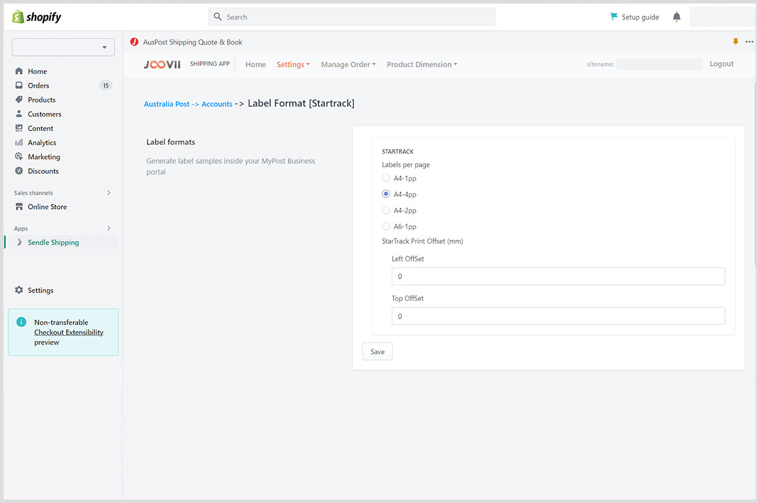This screenshot has width=758, height=503.
Task: Expand the Manage Order dropdown menu
Action: (348, 65)
